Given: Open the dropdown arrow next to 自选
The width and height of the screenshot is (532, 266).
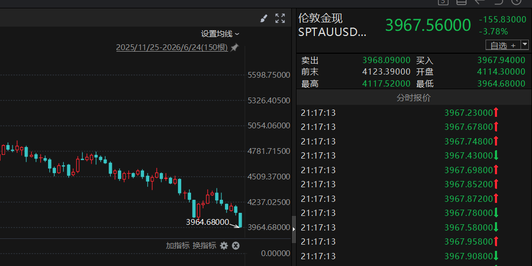Looking at the screenshot, I should [x=525, y=45].
